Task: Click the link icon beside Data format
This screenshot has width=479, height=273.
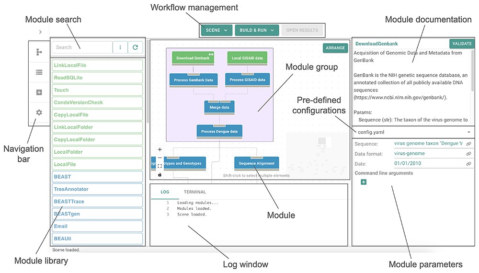Action: 468,154
